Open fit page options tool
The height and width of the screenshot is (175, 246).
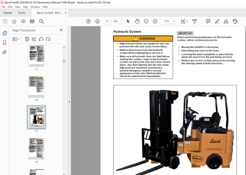[x=183, y=21]
